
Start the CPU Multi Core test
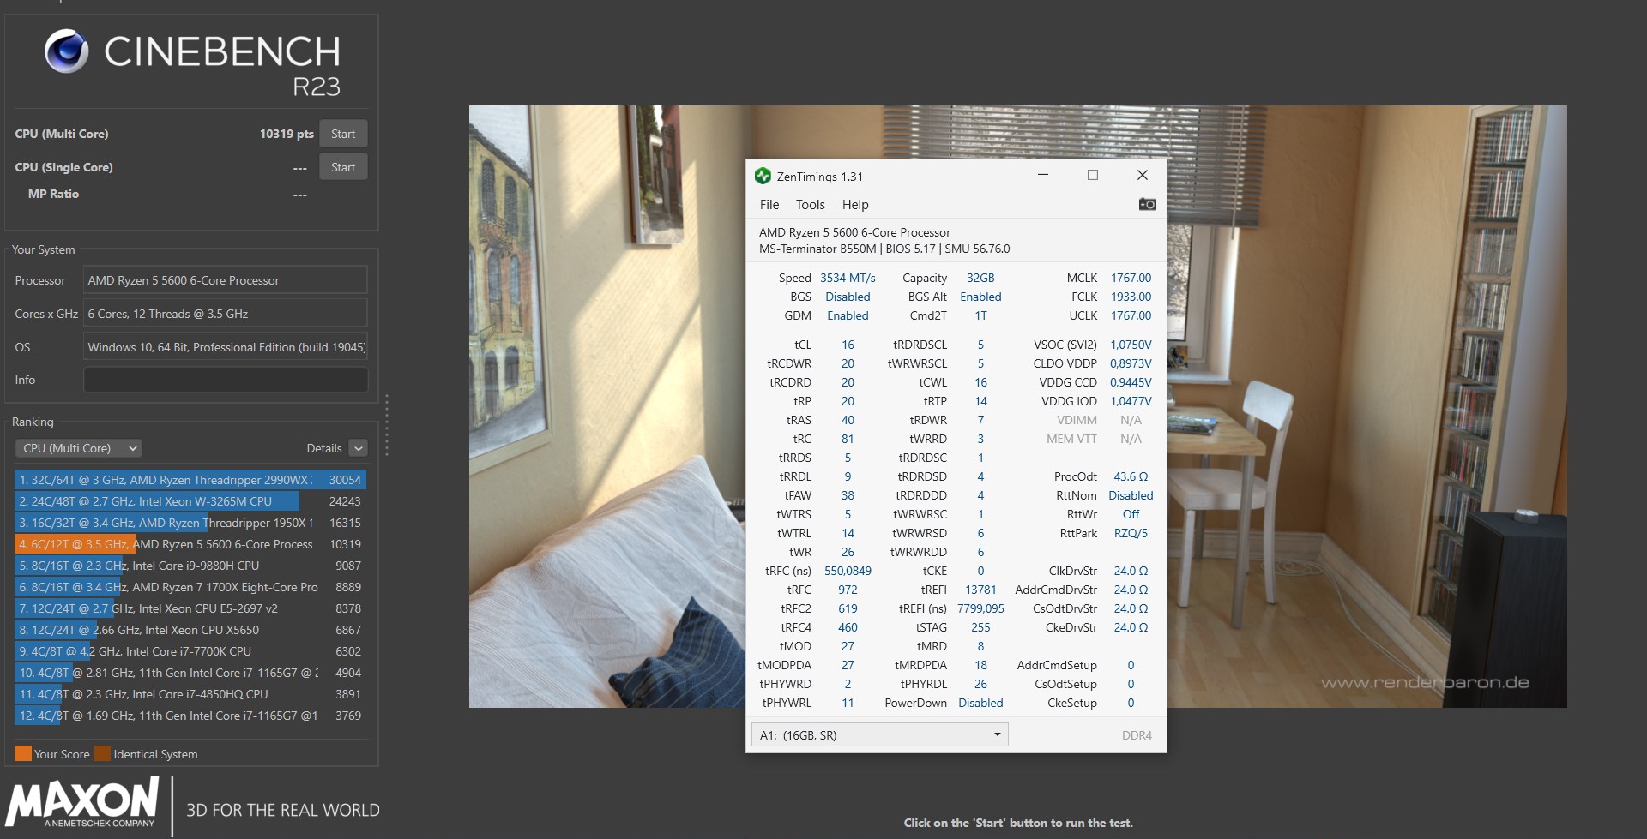coord(343,134)
